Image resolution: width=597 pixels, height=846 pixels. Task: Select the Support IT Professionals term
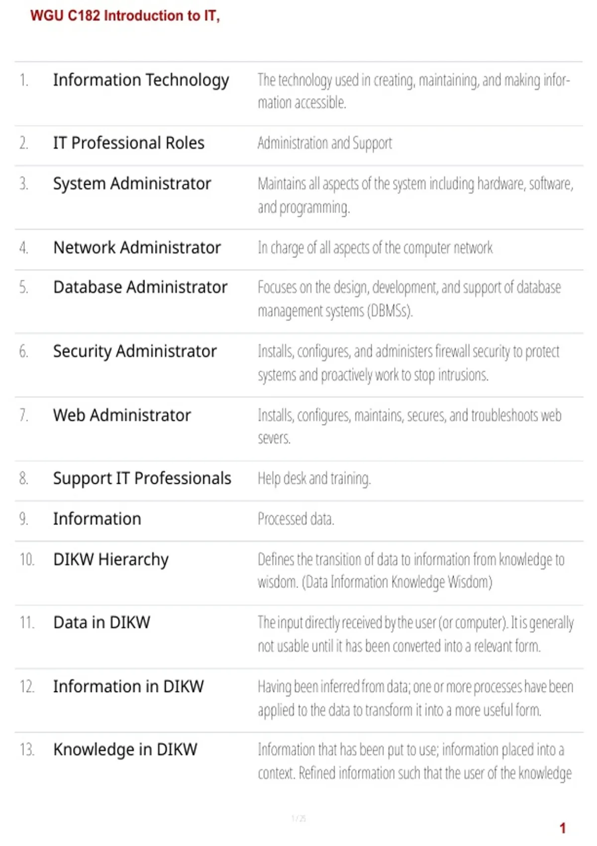(142, 479)
